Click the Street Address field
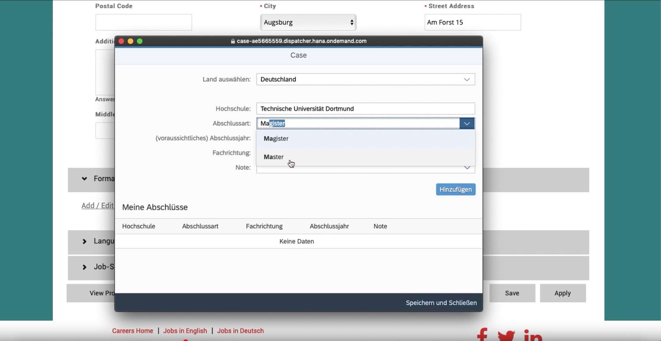Image resolution: width=661 pixels, height=341 pixels. [x=473, y=22]
